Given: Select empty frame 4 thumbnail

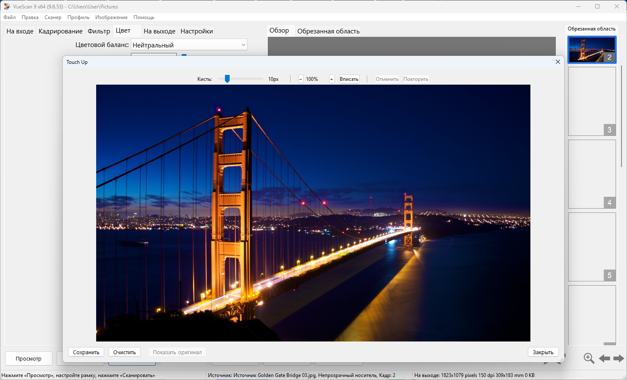Looking at the screenshot, I should tap(591, 174).
